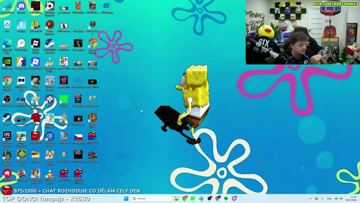This screenshot has height=203, width=360.
Task: Open the Cookie Clicker shortcut
Action: pos(92,121)
